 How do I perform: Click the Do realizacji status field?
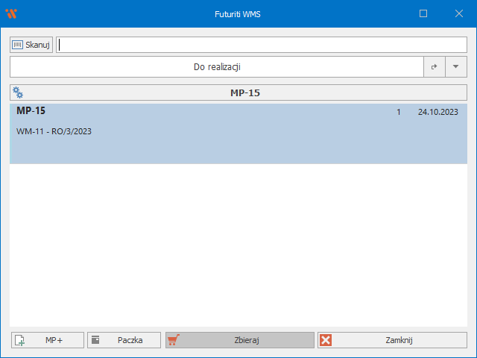point(216,67)
